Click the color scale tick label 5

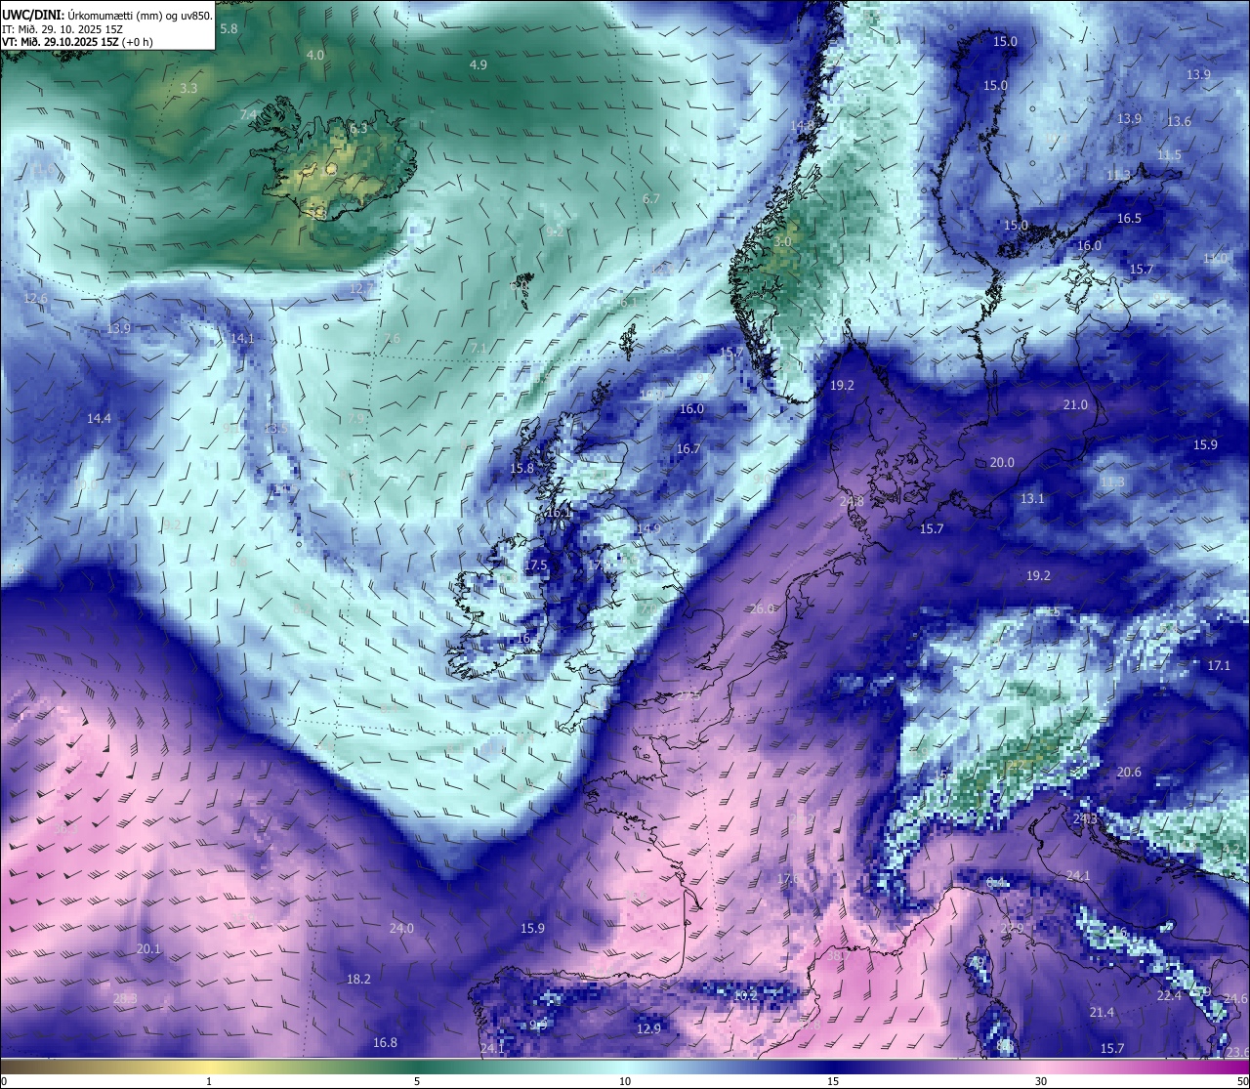417,1081
